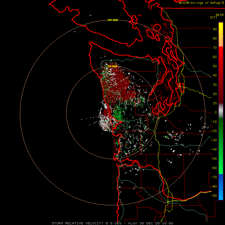This screenshot has height=225, width=225.
Task: Click the -30 value on the velocity scale
Action: (214, 140)
